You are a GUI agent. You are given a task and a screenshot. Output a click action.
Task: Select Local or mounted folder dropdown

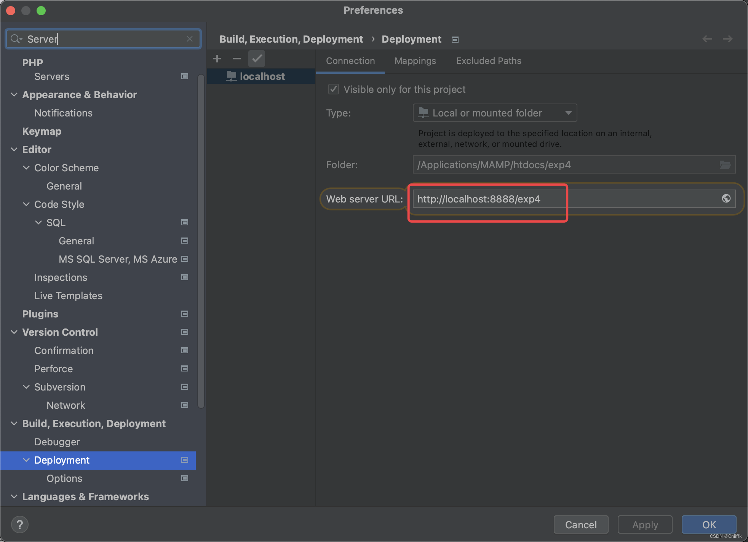point(495,113)
